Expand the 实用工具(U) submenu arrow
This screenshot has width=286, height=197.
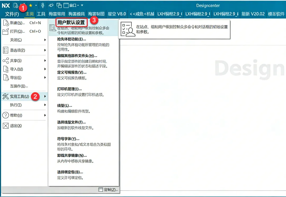pyautogui.click(x=45, y=97)
